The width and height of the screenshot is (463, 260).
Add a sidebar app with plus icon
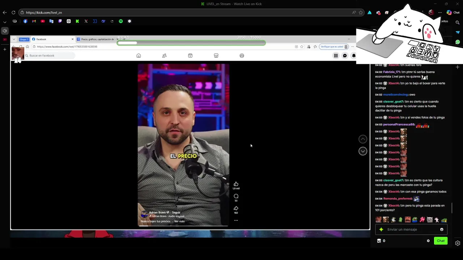coord(458,67)
